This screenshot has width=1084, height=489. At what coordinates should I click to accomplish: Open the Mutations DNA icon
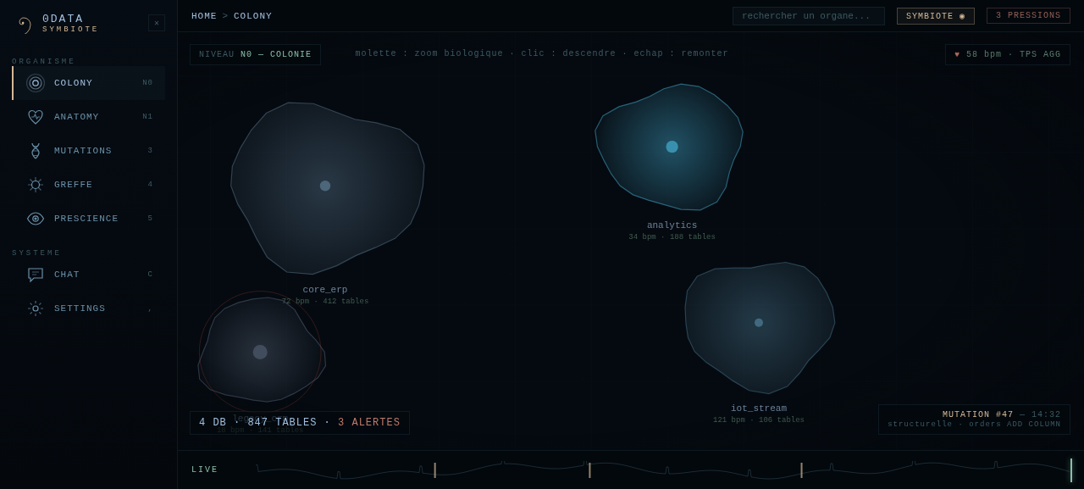[36, 151]
